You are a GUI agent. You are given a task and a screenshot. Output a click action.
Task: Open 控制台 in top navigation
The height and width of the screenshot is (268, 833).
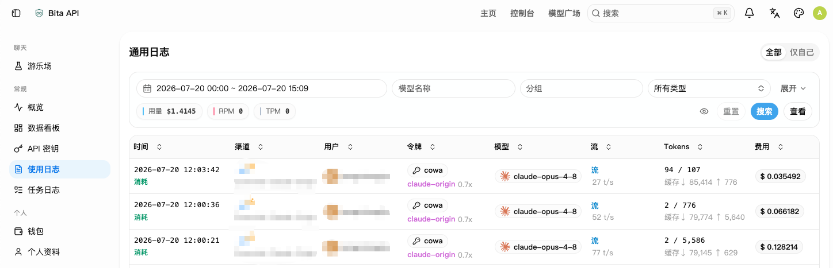[522, 13]
